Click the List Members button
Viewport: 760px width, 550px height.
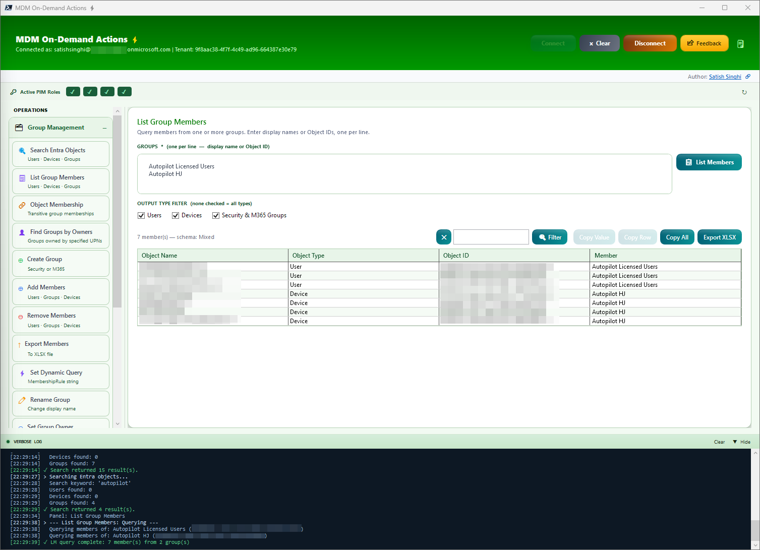click(x=709, y=162)
